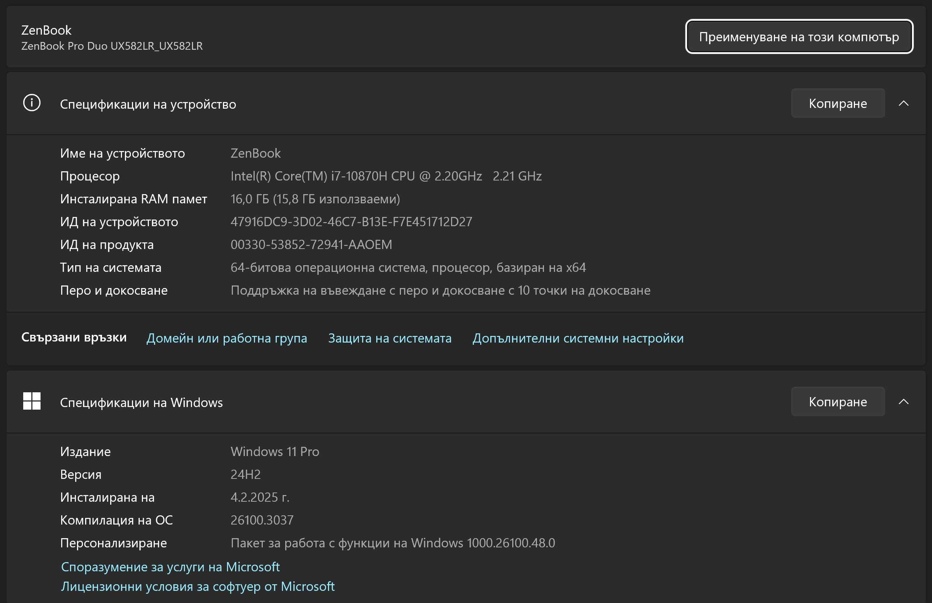Click the Версия label
Viewport: 932px width, 603px height.
point(81,475)
